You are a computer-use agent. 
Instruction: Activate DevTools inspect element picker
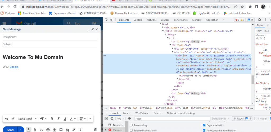tap(106, 20)
